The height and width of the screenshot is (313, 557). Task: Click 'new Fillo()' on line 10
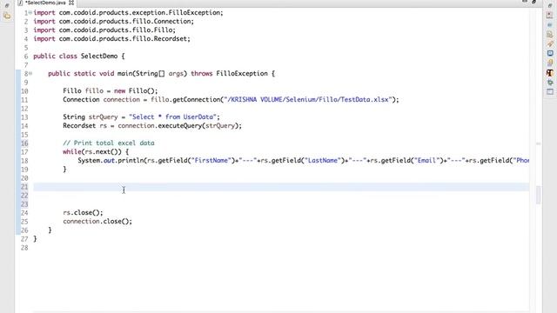coord(136,90)
